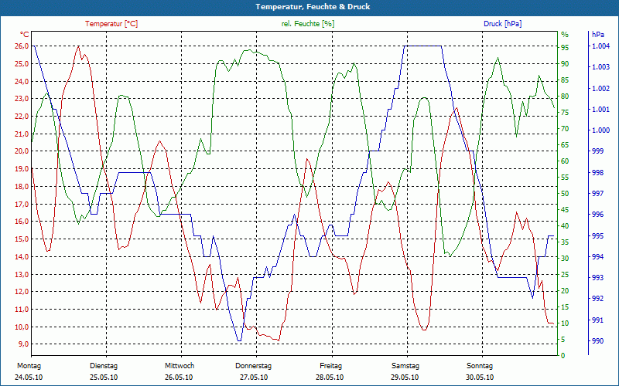This screenshot has height=386, width=619.
Task: Click the '997' pressure axis value
Action: point(597,194)
